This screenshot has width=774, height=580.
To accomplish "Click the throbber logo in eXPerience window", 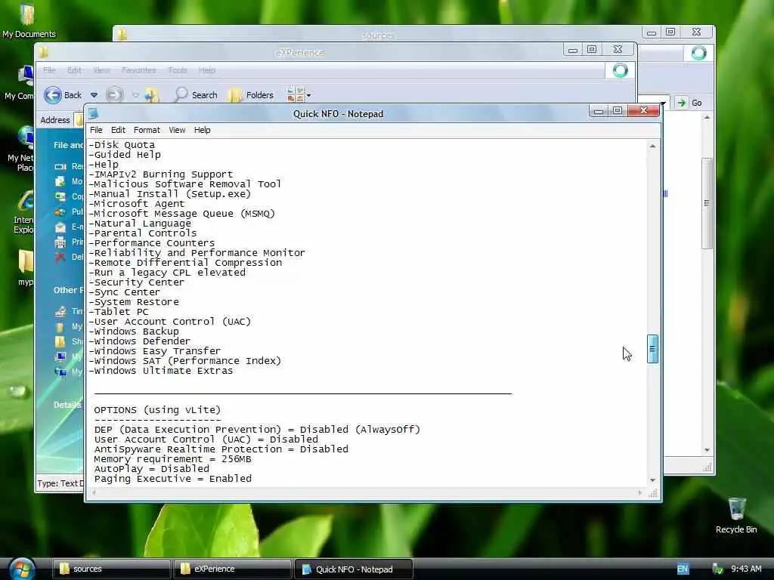I will tap(621, 70).
